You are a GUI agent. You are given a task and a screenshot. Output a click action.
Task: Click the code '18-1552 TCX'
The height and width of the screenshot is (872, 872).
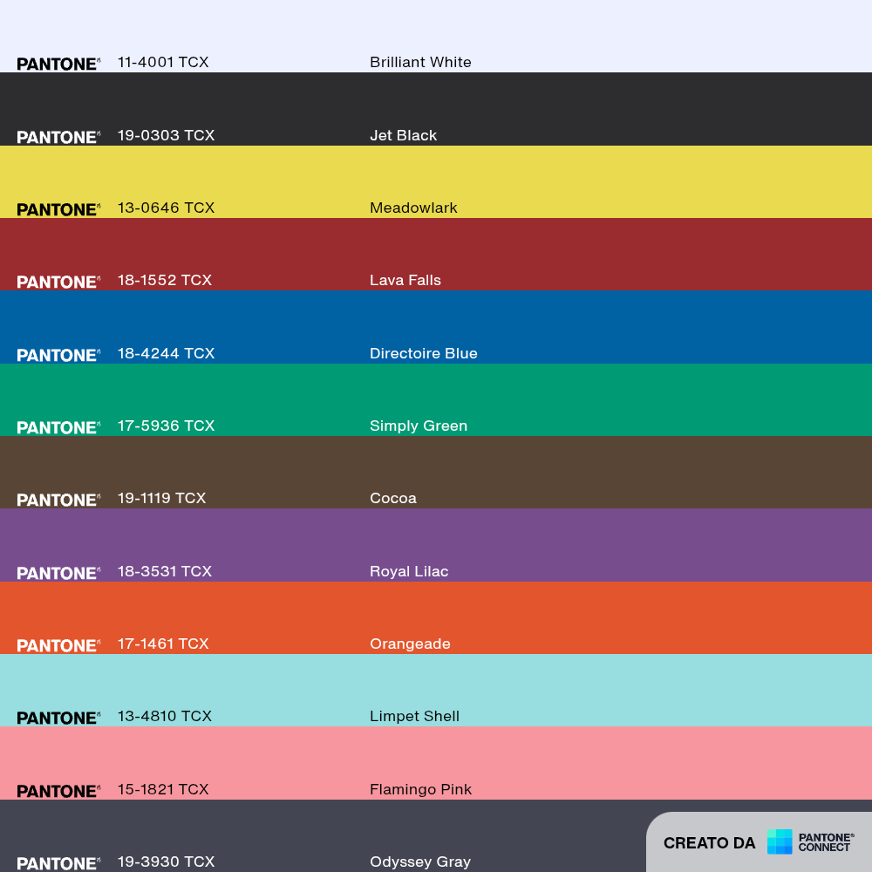tap(165, 280)
